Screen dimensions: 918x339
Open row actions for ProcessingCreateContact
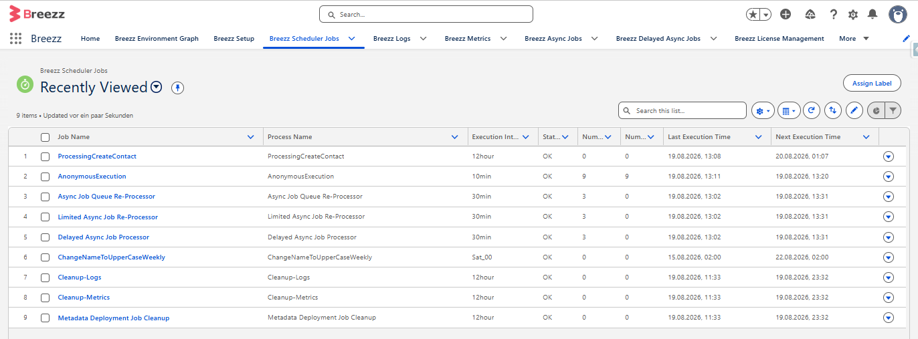(x=889, y=156)
